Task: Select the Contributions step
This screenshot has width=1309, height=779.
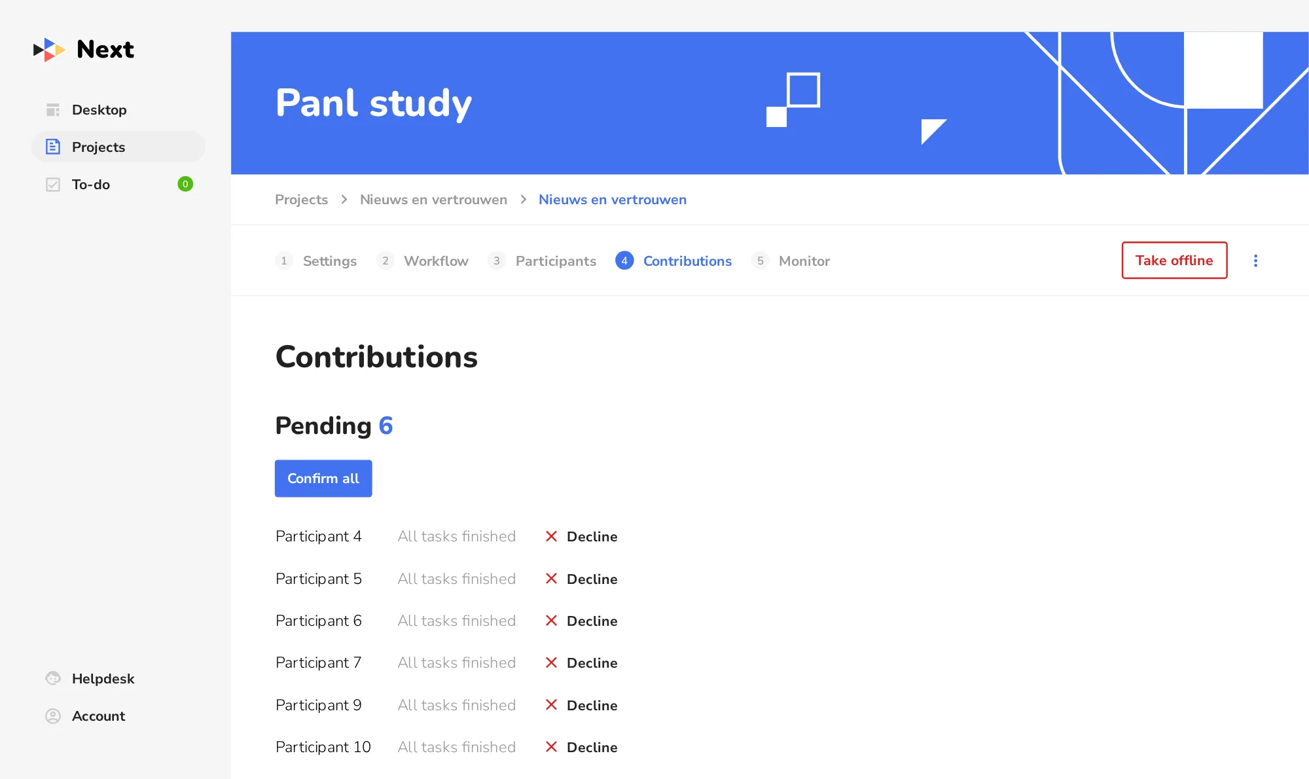Action: pyautogui.click(x=673, y=261)
